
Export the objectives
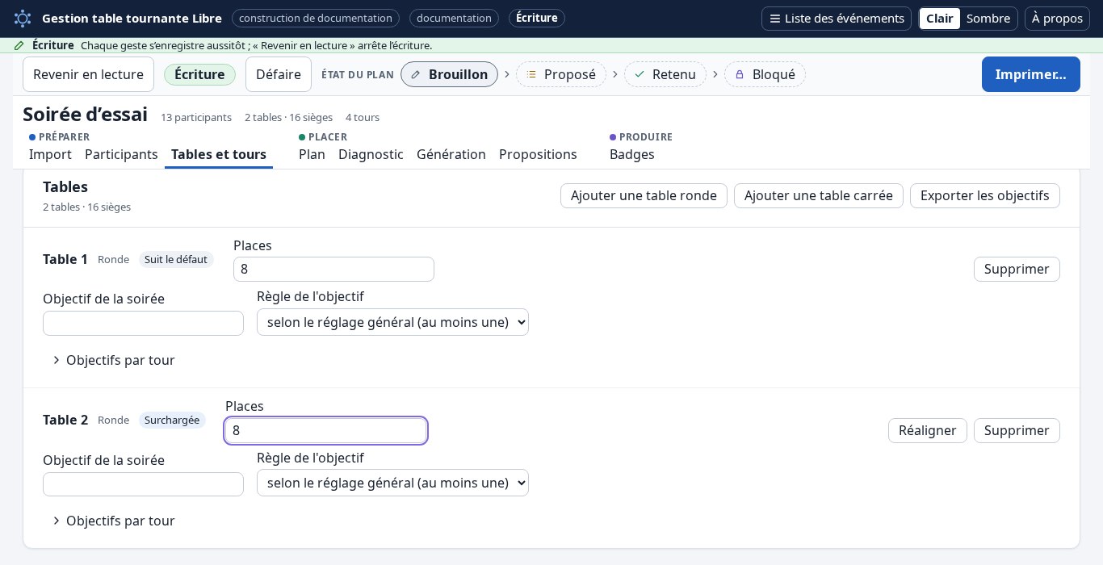coord(985,195)
